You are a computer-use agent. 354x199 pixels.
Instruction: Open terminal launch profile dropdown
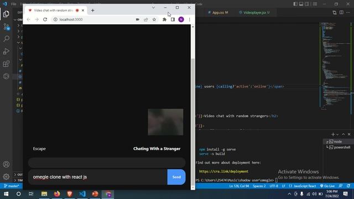[x=337, y=134]
